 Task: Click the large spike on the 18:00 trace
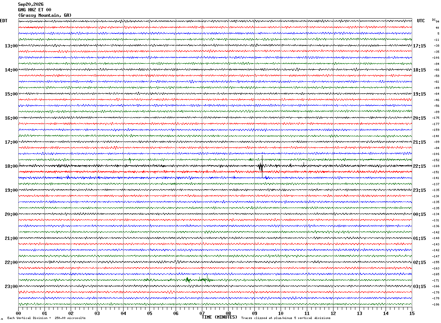(262, 166)
